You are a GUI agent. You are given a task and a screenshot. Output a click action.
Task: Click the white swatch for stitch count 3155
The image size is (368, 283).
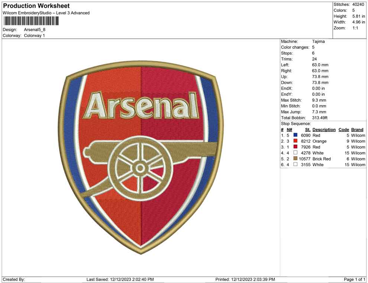click(x=296, y=165)
